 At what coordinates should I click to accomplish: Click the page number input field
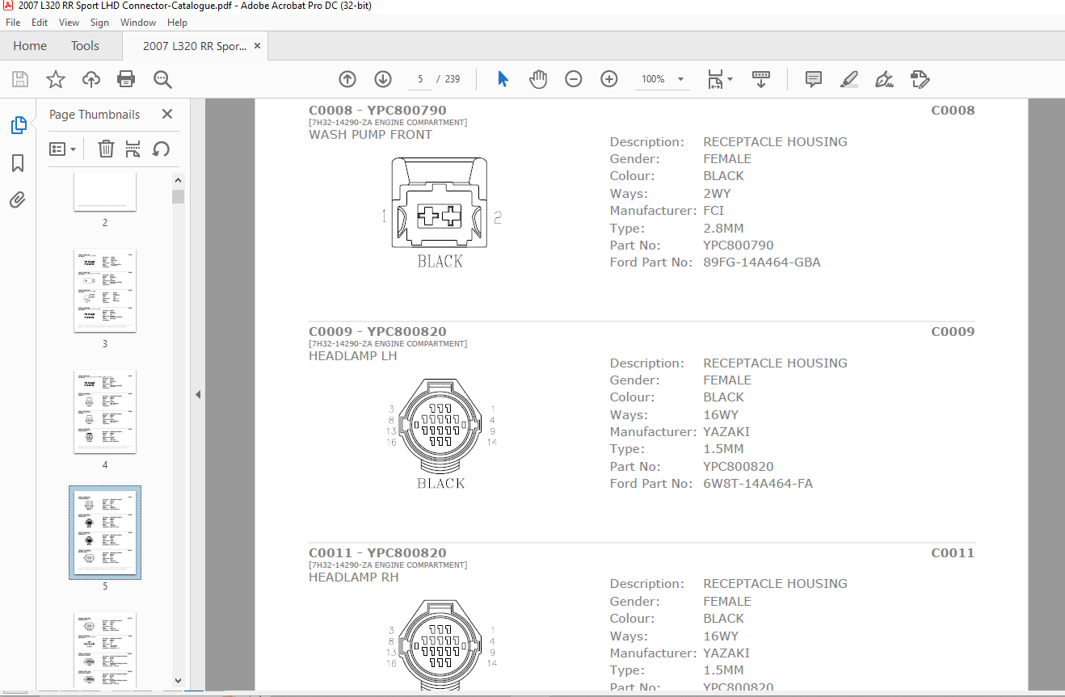(x=420, y=79)
